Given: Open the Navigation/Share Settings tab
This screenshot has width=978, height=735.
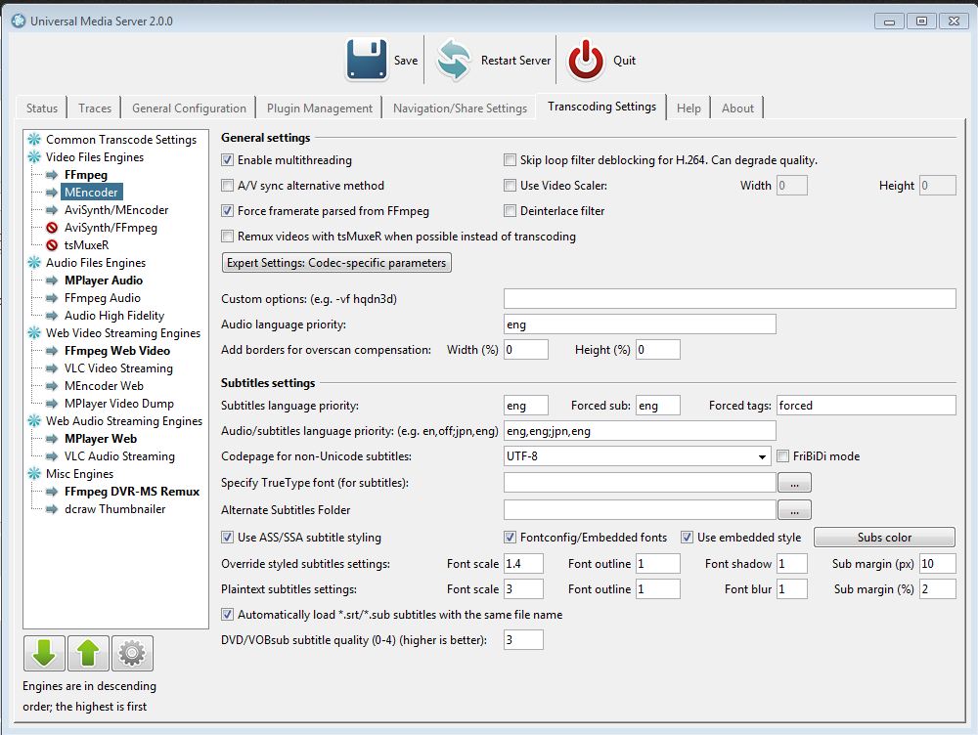Looking at the screenshot, I should click(x=460, y=108).
